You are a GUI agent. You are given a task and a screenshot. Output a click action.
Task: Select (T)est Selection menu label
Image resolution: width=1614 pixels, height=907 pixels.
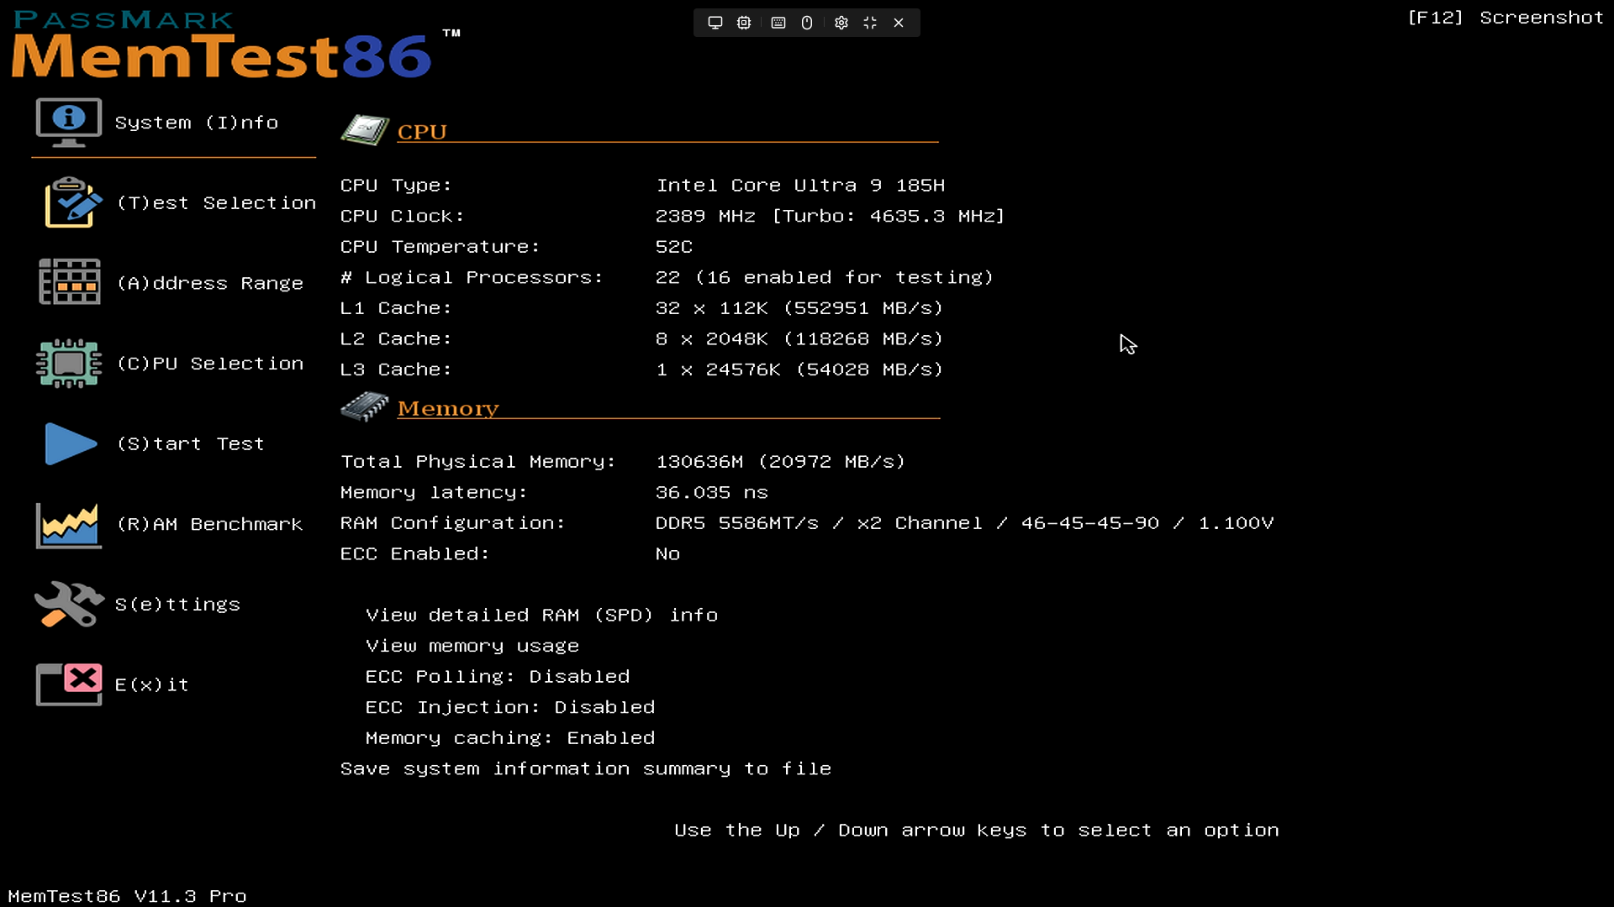coord(216,203)
